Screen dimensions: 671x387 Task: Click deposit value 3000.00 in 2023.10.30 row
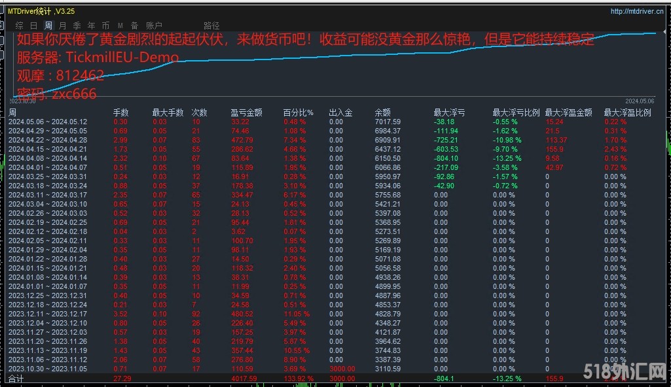click(342, 369)
